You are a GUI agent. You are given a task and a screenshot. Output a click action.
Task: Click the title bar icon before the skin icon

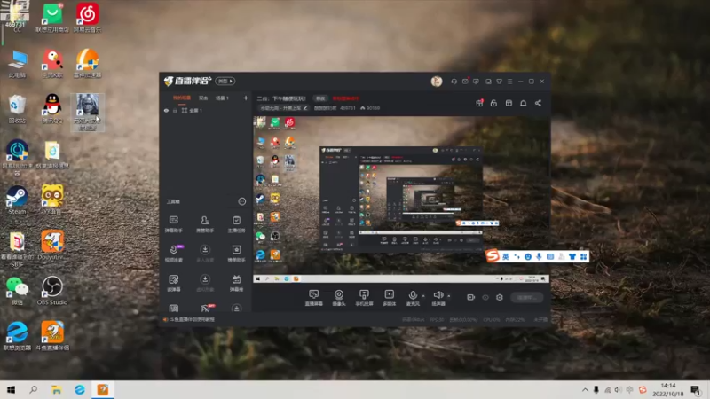488,82
